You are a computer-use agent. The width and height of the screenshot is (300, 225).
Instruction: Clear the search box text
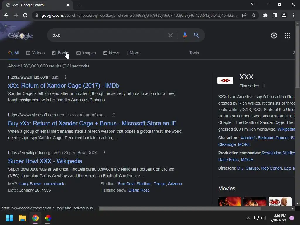coord(170,35)
